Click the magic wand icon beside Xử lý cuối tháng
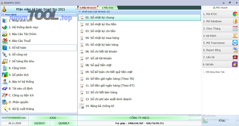 click(x=5, y=109)
